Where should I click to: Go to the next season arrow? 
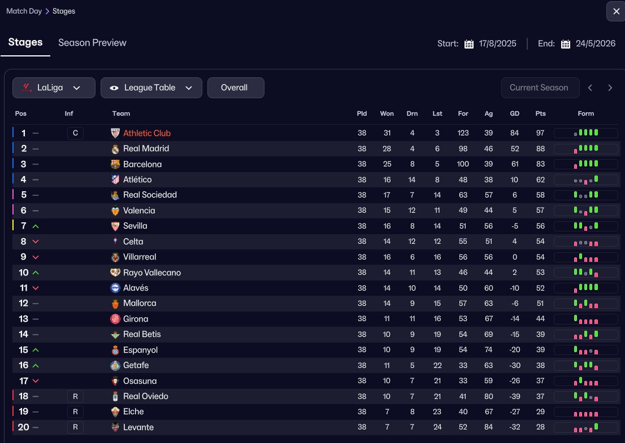pyautogui.click(x=610, y=87)
